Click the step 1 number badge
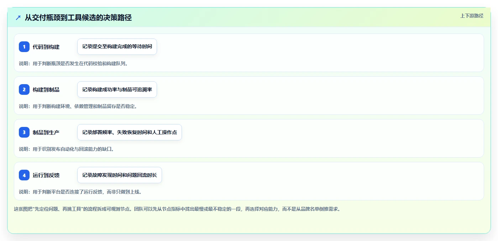 click(24, 47)
